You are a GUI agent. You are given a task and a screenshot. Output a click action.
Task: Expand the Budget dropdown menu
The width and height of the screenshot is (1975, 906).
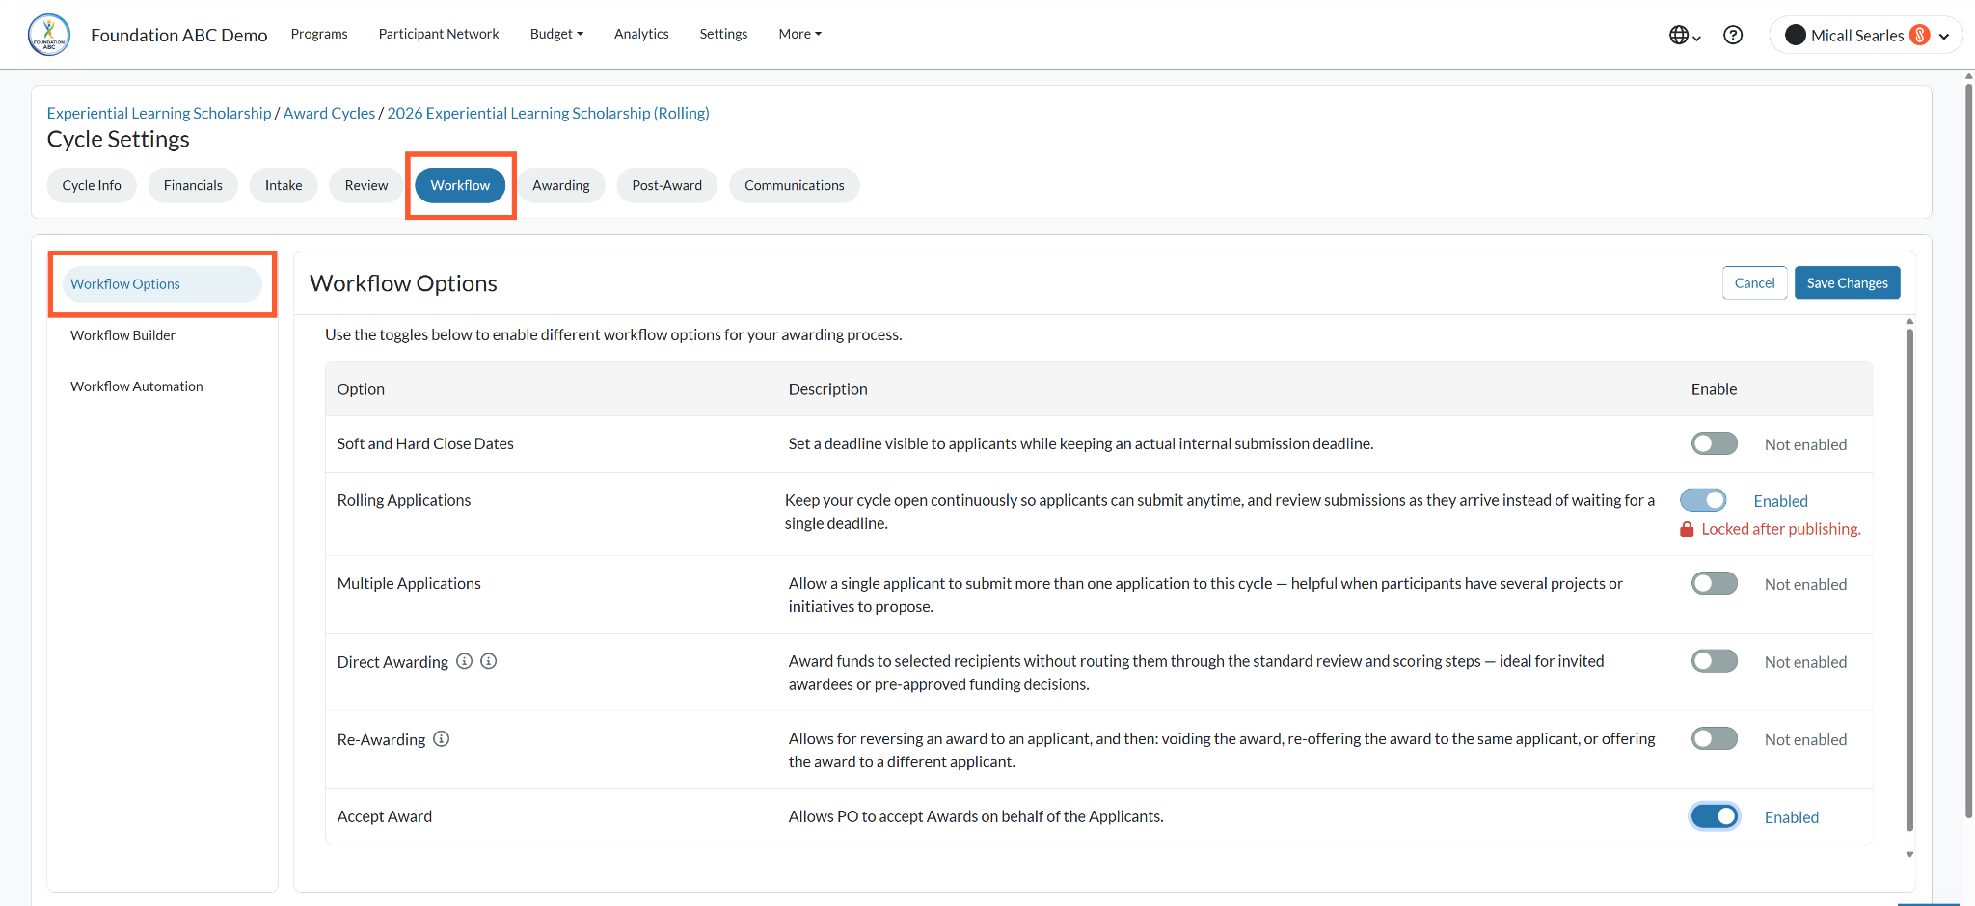coord(556,34)
